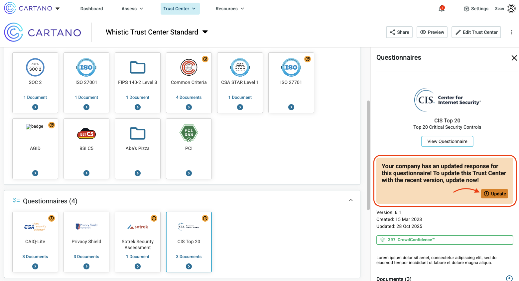The height and width of the screenshot is (281, 519).
Task: Open the PCI card arrow
Action: click(189, 173)
